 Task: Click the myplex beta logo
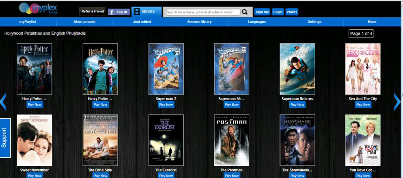38,8
